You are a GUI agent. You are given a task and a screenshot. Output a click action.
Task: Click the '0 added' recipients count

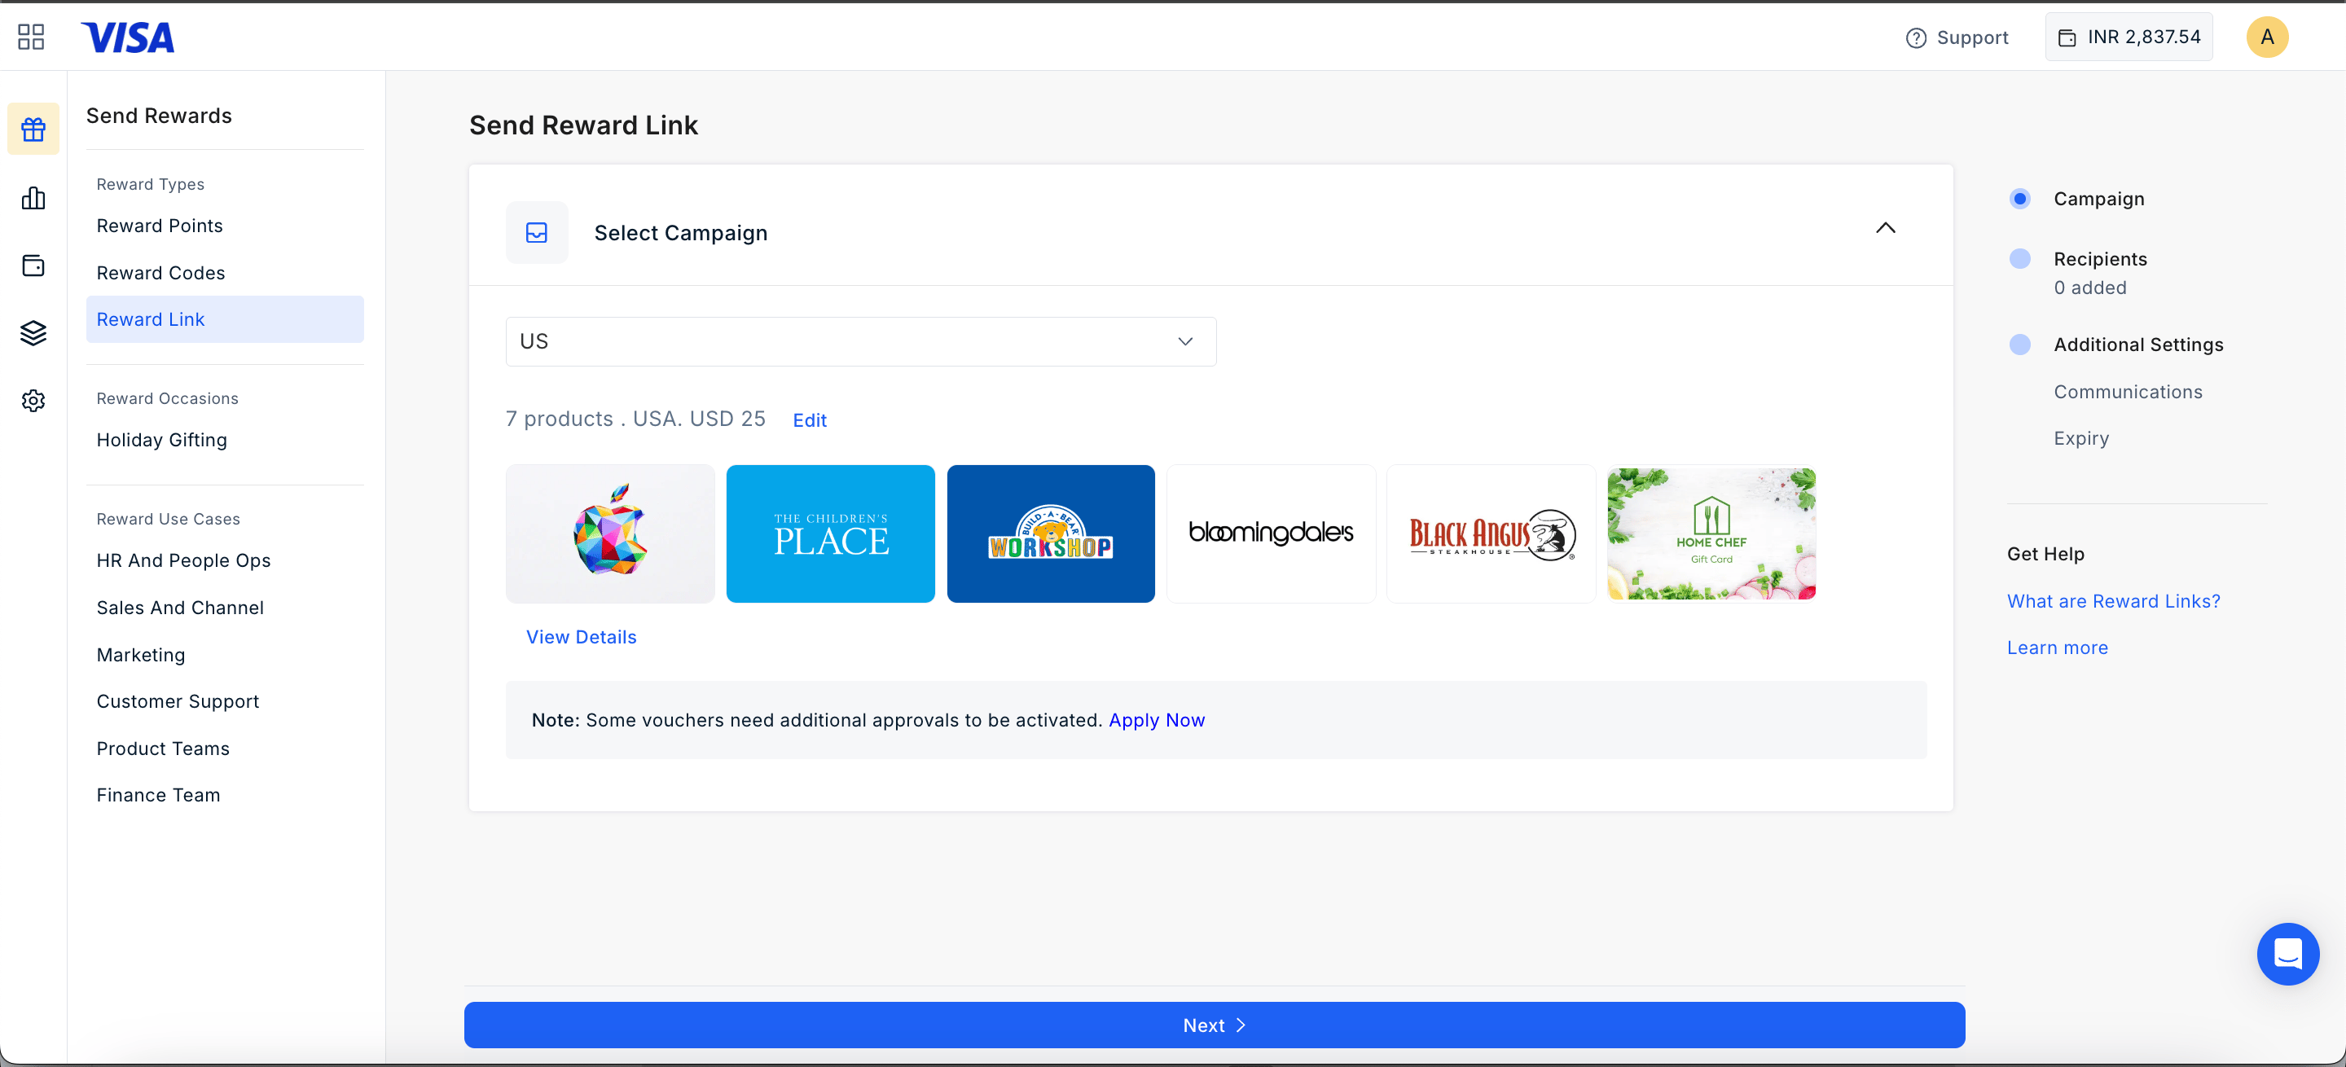click(x=2090, y=288)
